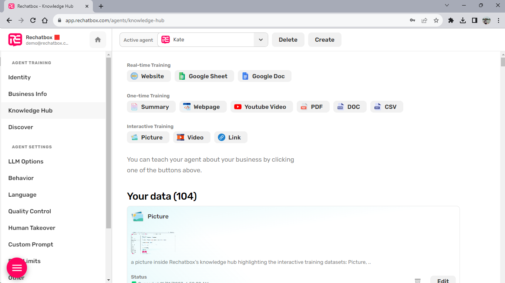Open Behavior settings
Screen dimensions: 505x283
coord(53,178)
